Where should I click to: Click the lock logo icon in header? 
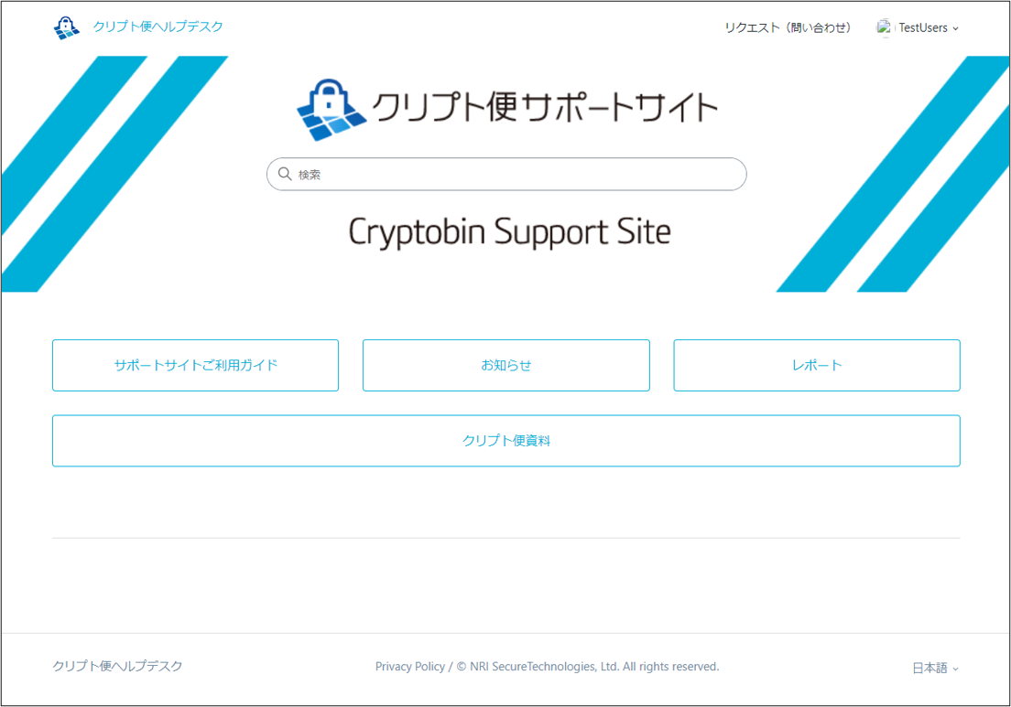pyautogui.click(x=67, y=27)
